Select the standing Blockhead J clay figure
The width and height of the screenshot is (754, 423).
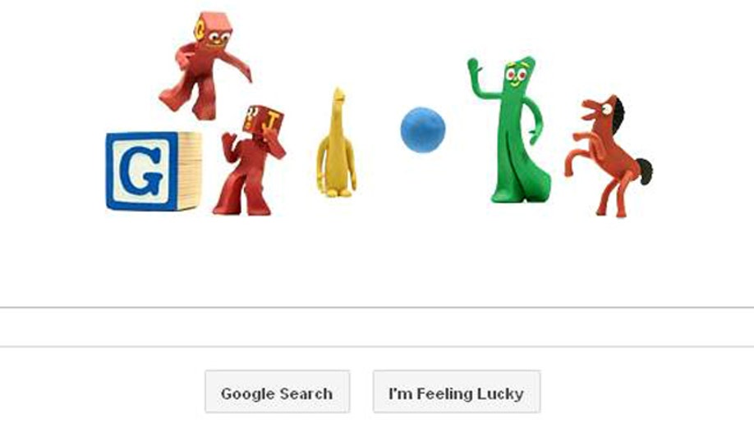[249, 161]
